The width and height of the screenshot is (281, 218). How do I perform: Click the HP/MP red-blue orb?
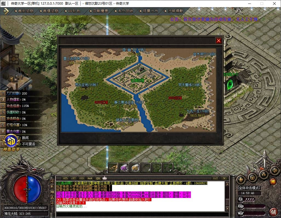click(x=27, y=189)
